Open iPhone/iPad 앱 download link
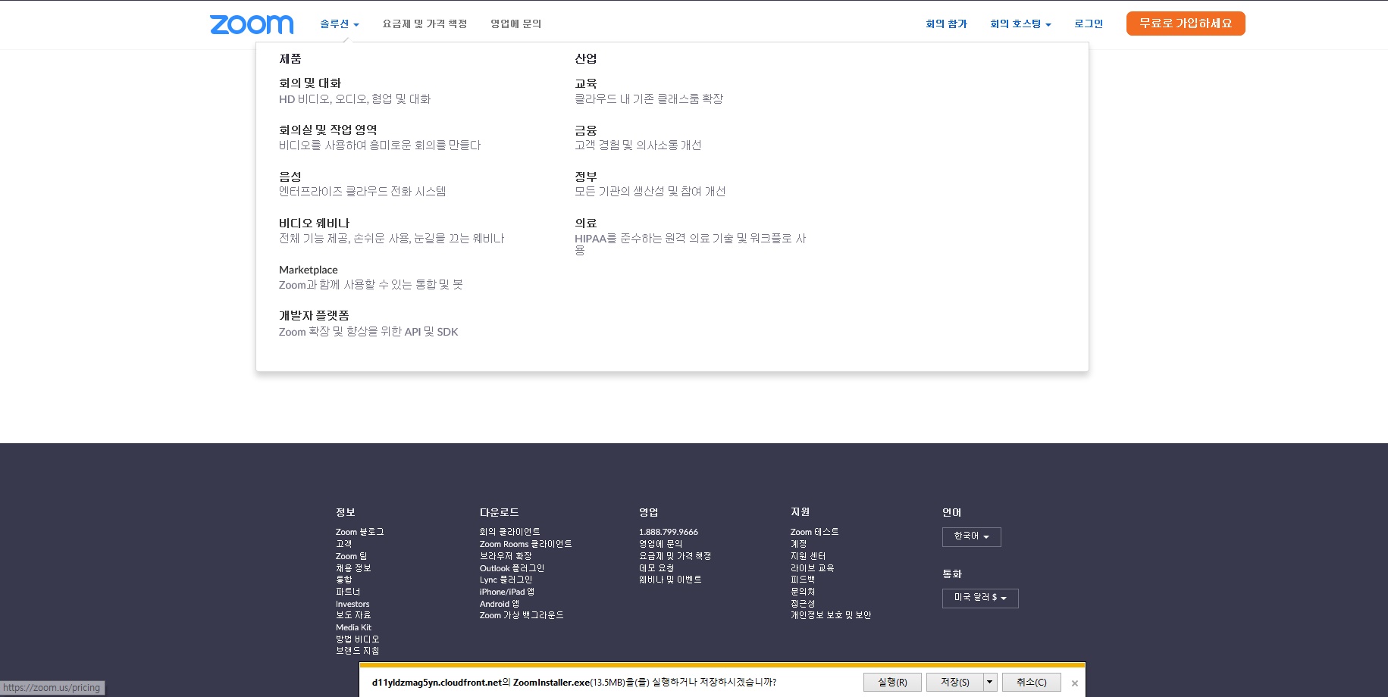 click(x=506, y=592)
